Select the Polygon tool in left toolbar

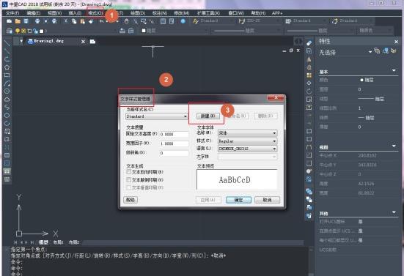(x=7, y=67)
